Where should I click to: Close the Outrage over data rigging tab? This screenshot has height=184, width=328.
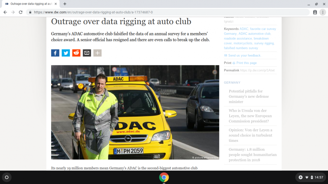coord(56,4)
